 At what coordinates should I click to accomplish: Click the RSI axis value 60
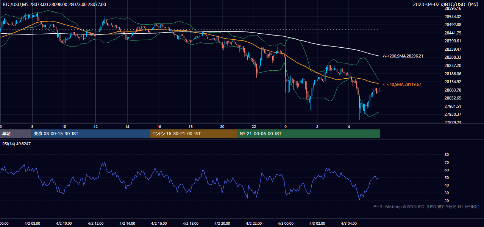tap(447, 170)
